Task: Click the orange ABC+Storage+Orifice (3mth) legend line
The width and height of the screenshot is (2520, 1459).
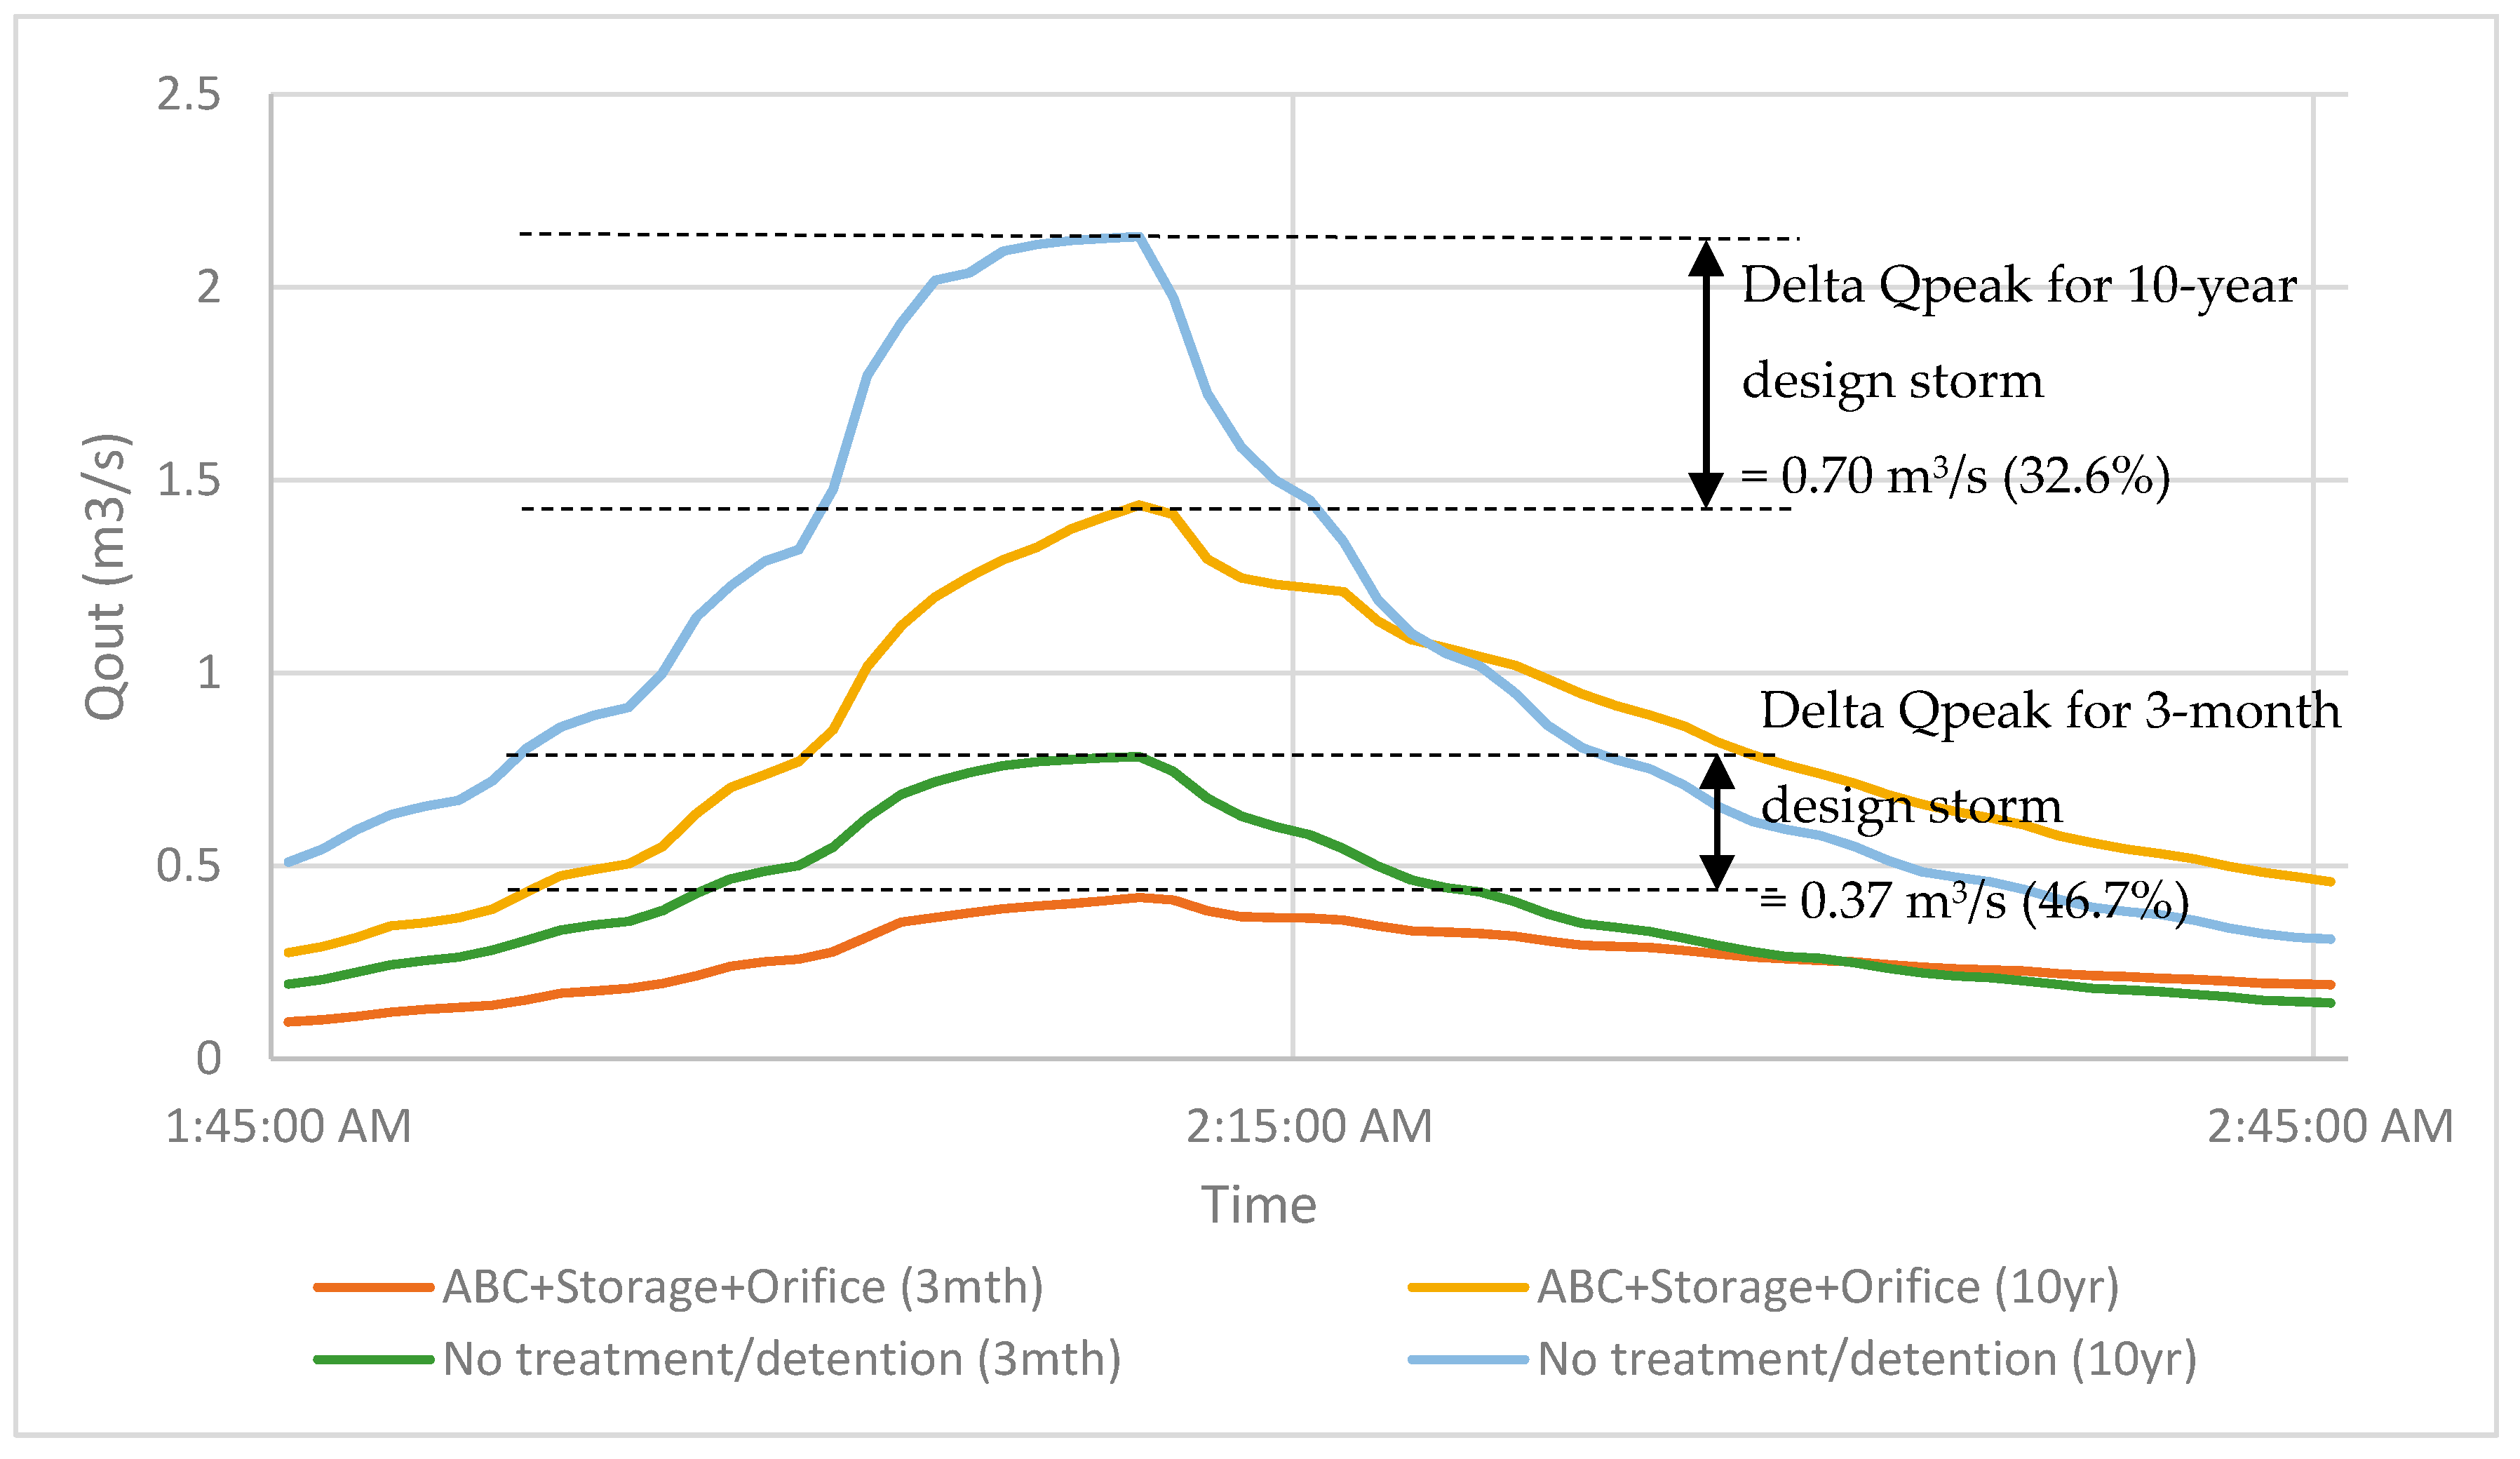Action: [x=373, y=1288]
